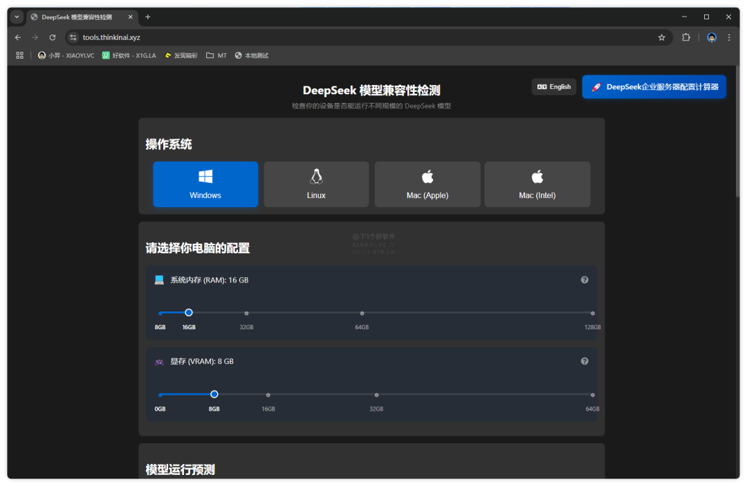Click the 32GB label under VRAM slider
The width and height of the screenshot is (747, 486).
click(376, 409)
